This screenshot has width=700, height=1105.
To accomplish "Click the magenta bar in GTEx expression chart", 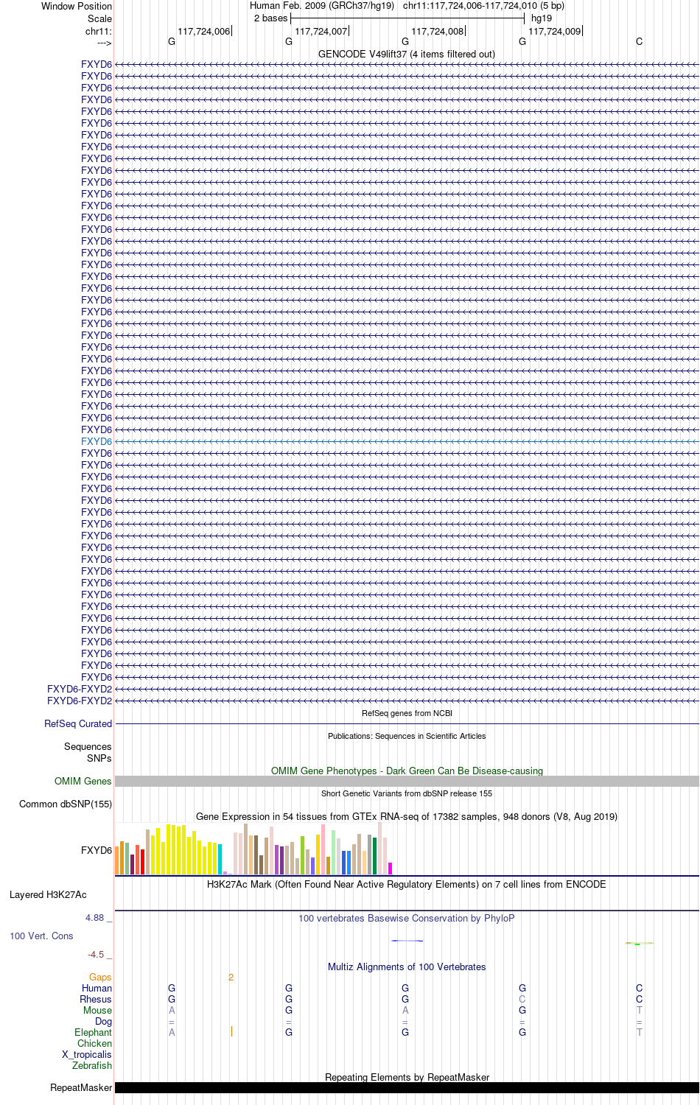I will pyautogui.click(x=390, y=869).
